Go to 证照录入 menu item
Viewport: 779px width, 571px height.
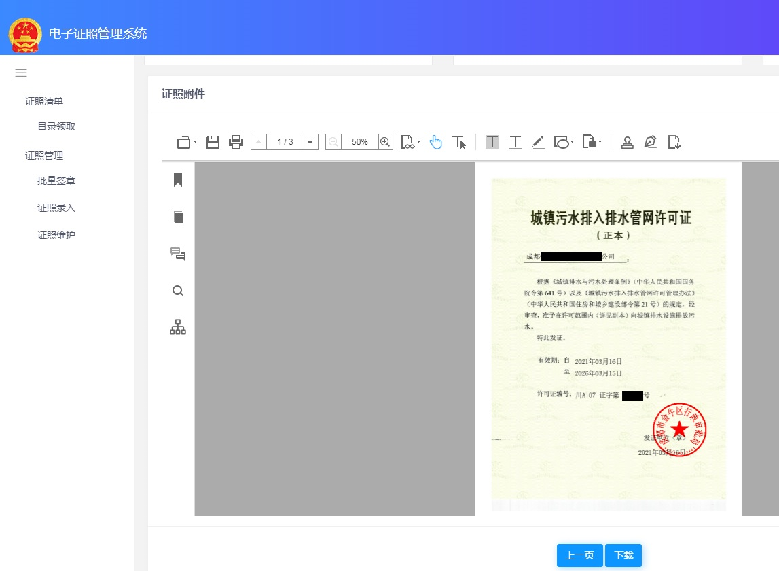click(x=56, y=208)
